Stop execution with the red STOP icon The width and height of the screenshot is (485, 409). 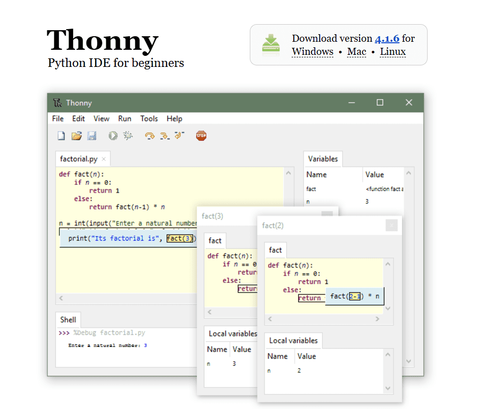201,136
